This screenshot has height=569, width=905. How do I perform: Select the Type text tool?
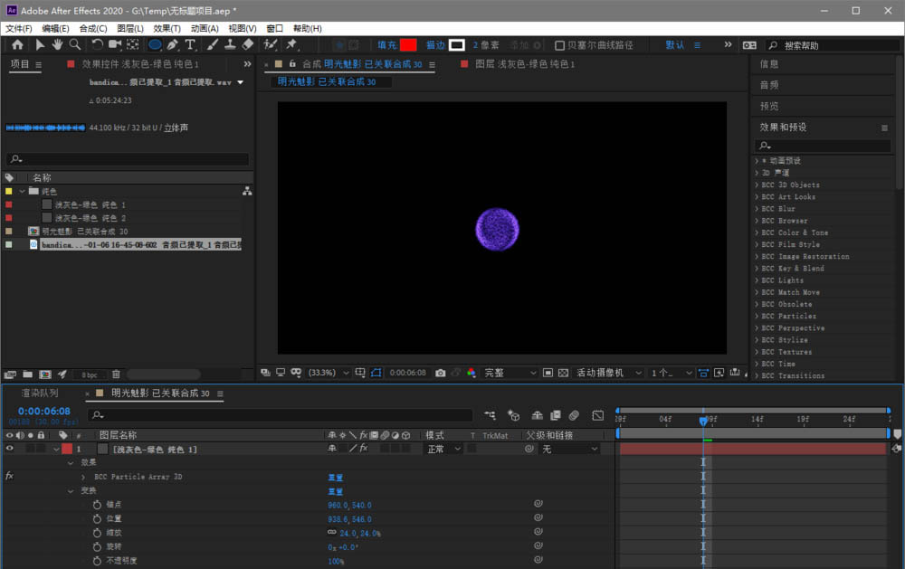(x=190, y=44)
